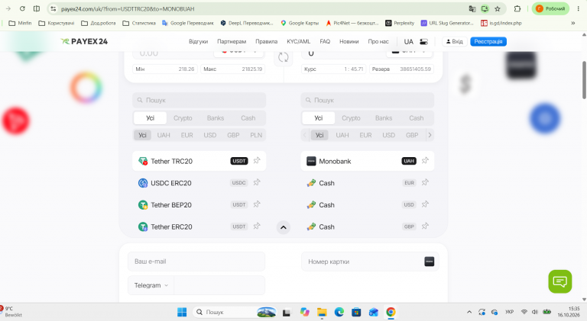Collapse the currency list with up chevron
The image size is (587, 321).
pyautogui.click(x=284, y=227)
